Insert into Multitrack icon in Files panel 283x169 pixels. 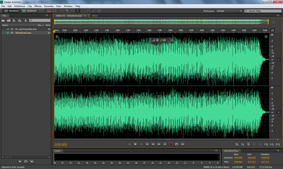tap(20, 21)
